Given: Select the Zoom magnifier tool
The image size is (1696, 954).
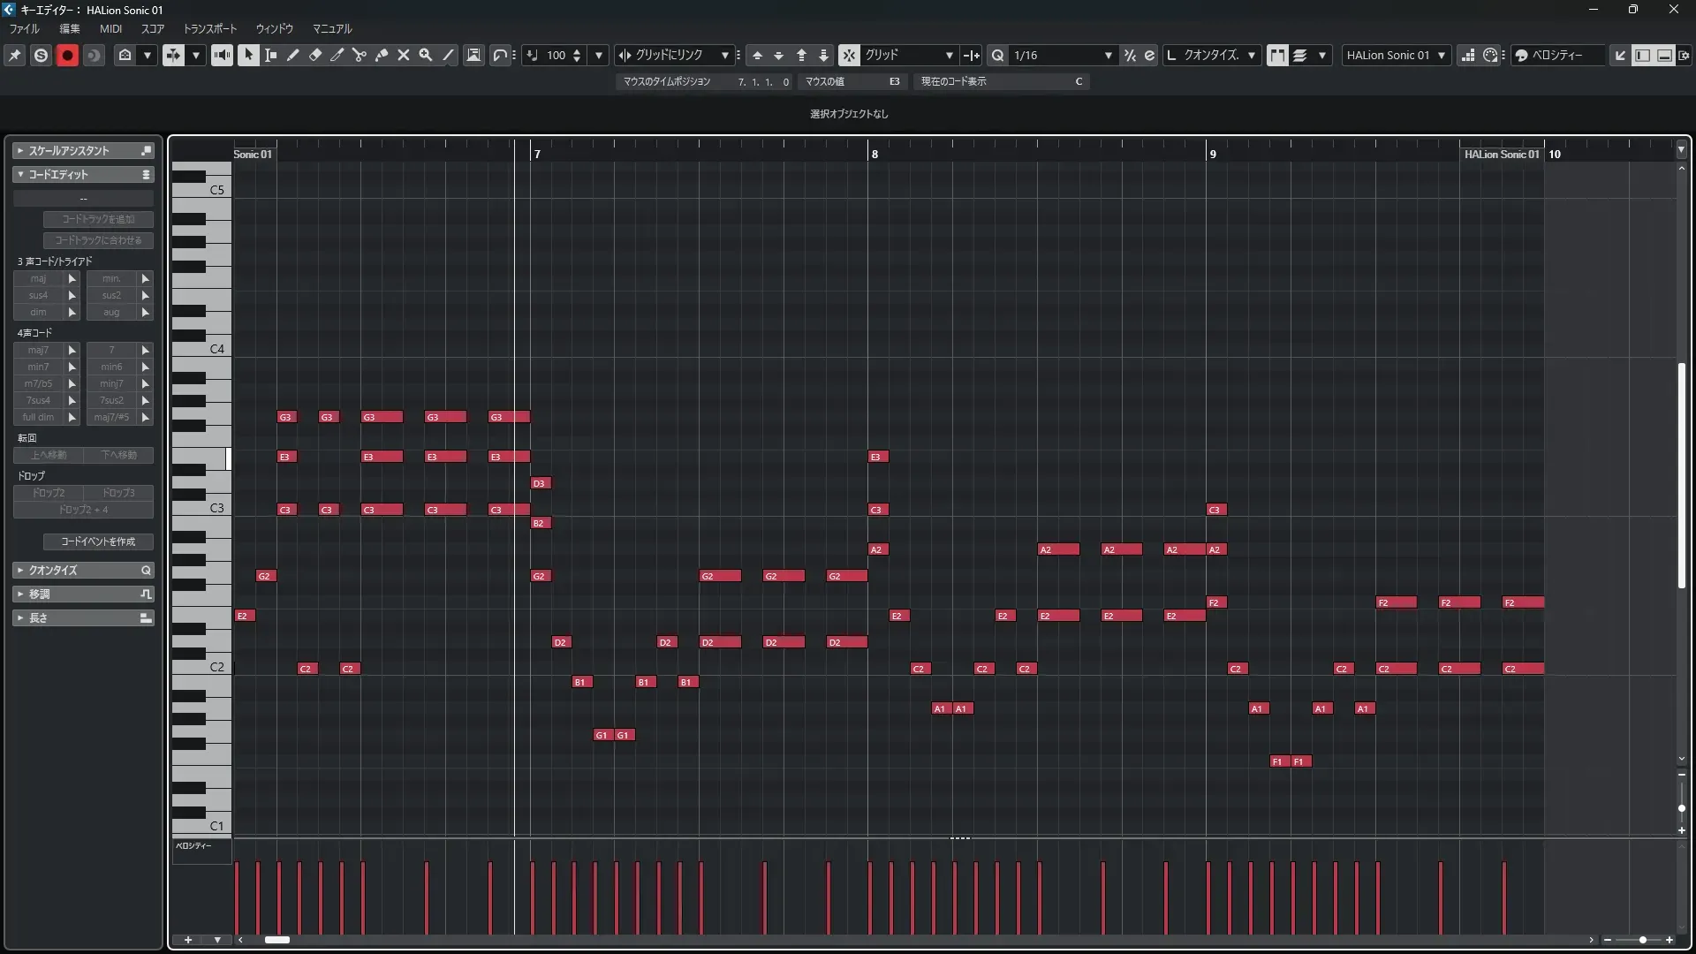Looking at the screenshot, I should point(425,55).
